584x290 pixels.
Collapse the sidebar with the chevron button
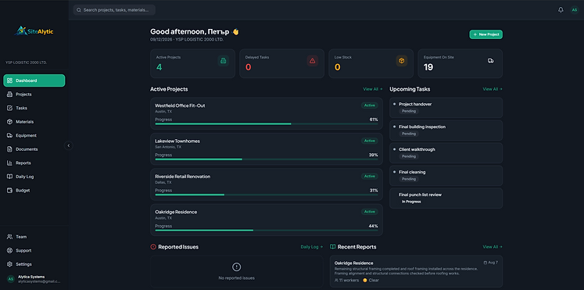tap(68, 145)
